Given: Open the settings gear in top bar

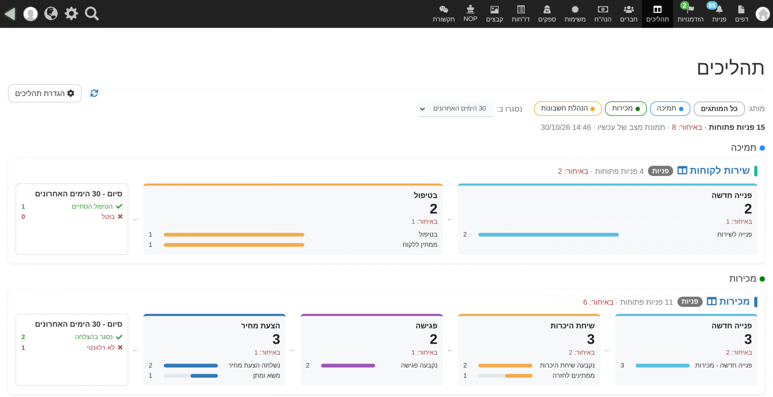Looking at the screenshot, I should pos(71,14).
